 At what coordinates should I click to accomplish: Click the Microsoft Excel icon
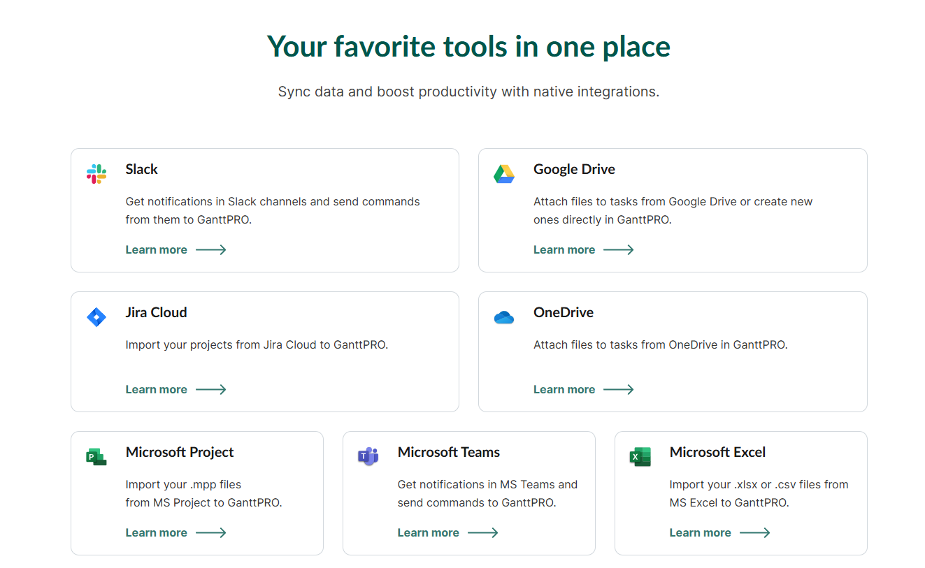pos(640,457)
